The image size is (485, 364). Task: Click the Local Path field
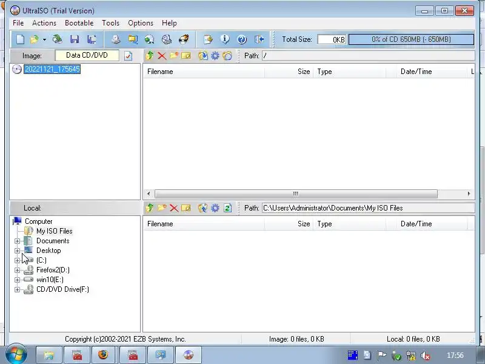(x=369, y=208)
